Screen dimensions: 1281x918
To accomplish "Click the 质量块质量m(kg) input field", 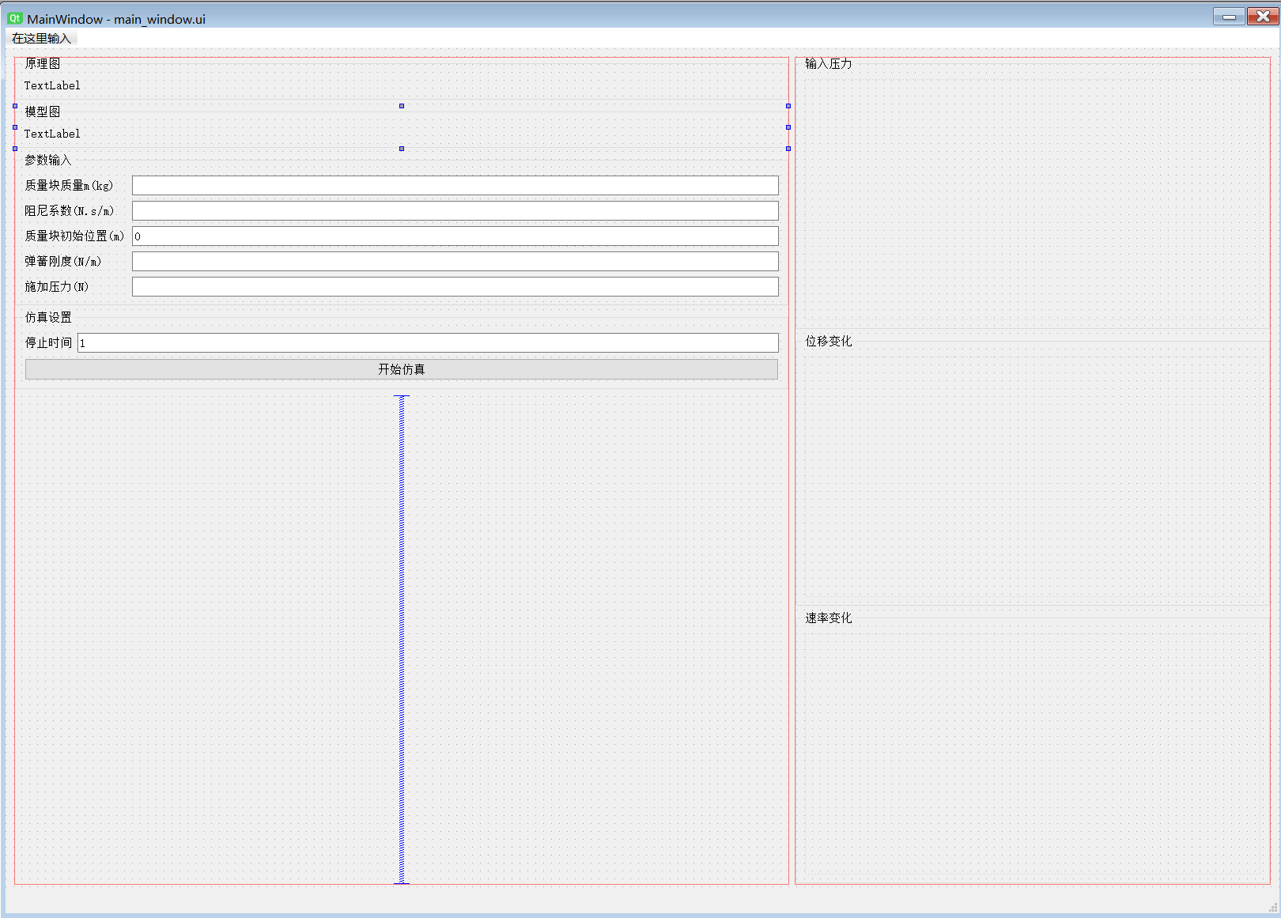I will pos(455,186).
